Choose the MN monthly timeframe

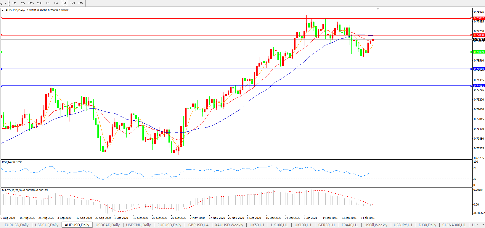81,3
